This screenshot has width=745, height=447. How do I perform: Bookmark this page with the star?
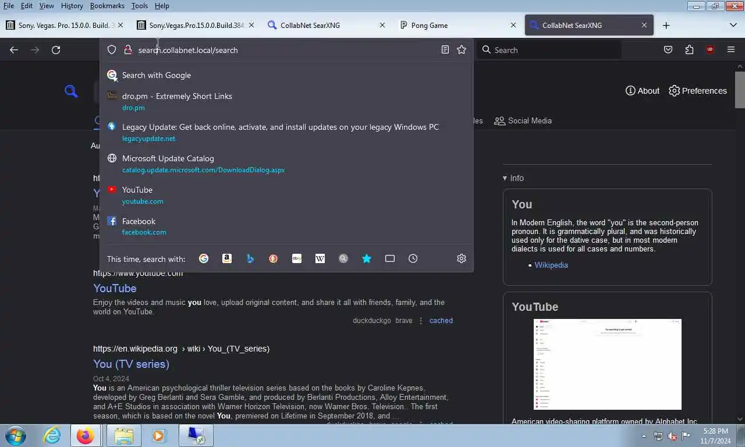[x=462, y=50]
